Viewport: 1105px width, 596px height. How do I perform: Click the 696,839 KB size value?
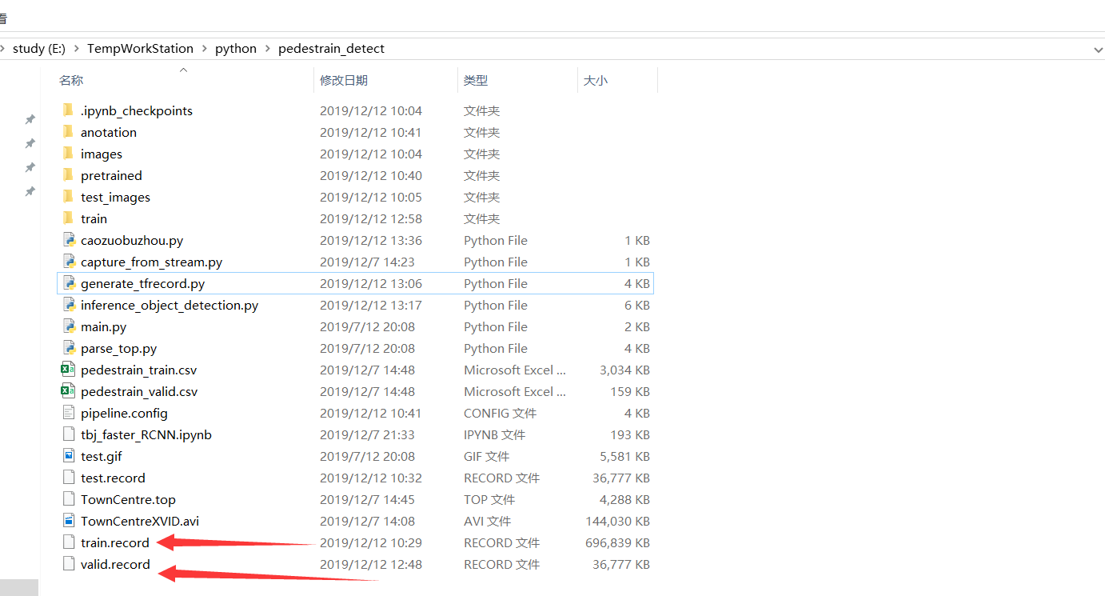(x=617, y=542)
